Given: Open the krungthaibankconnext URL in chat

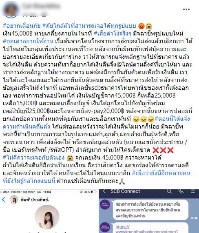Looking at the screenshot, I should click(x=146, y=229).
